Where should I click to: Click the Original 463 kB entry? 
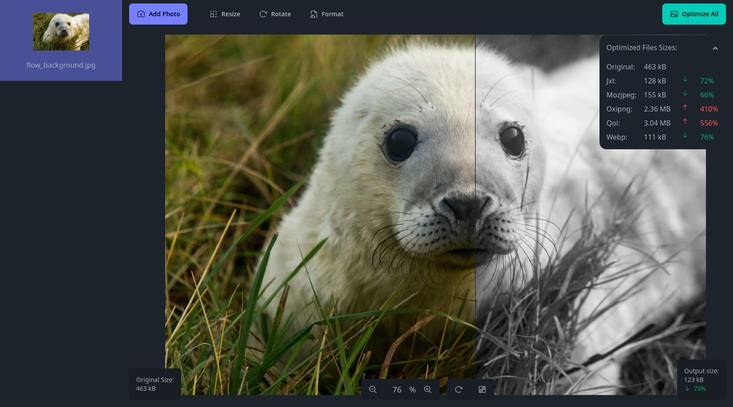pyautogui.click(x=636, y=67)
